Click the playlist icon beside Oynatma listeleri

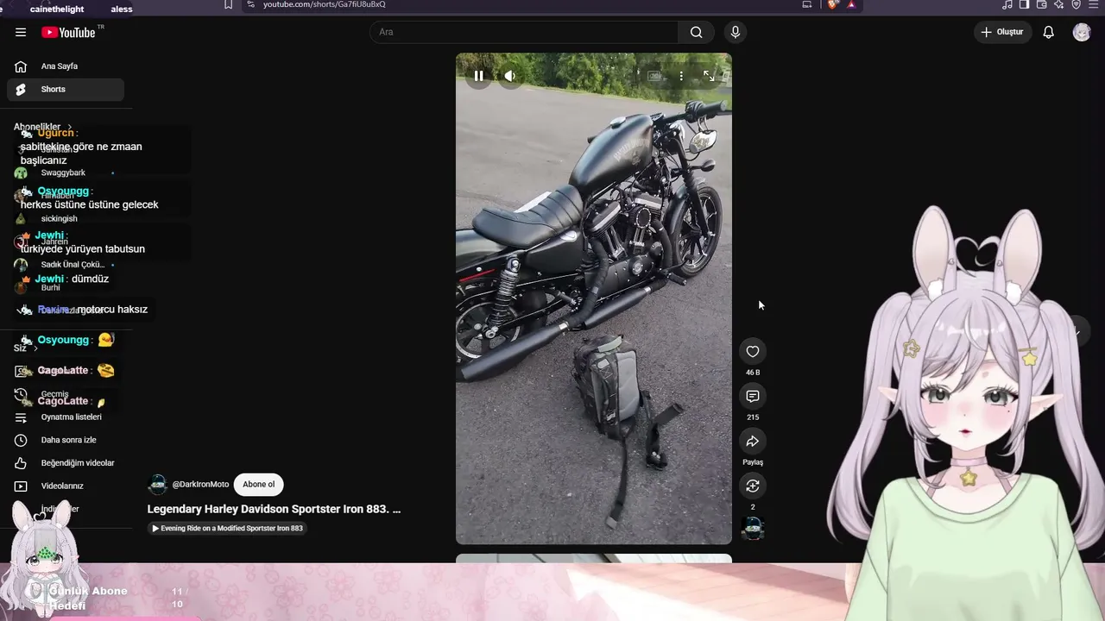click(x=21, y=417)
